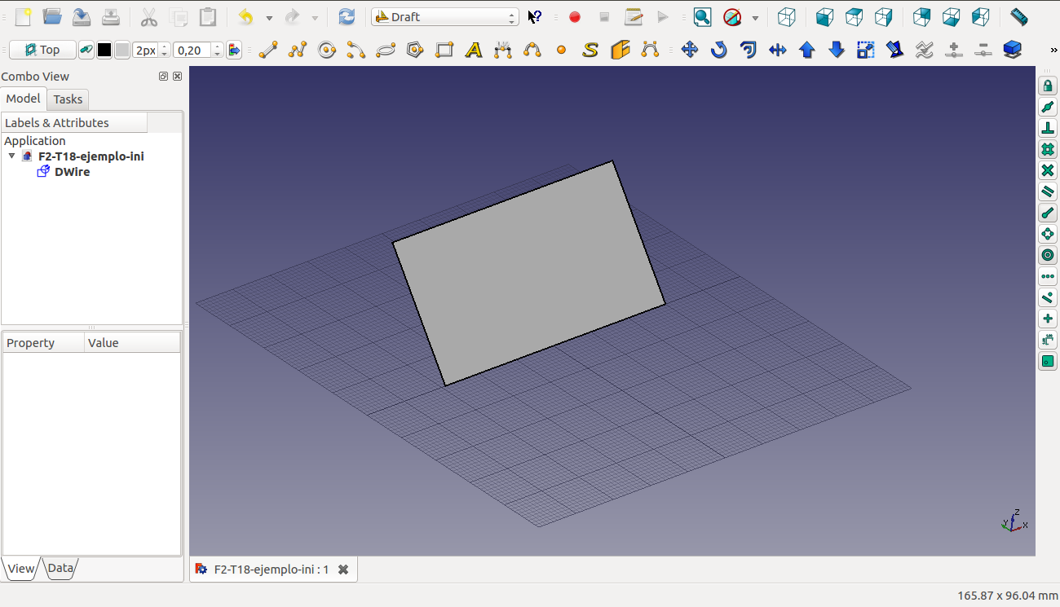
Task: Click the Draft Text tool icon
Action: (474, 51)
